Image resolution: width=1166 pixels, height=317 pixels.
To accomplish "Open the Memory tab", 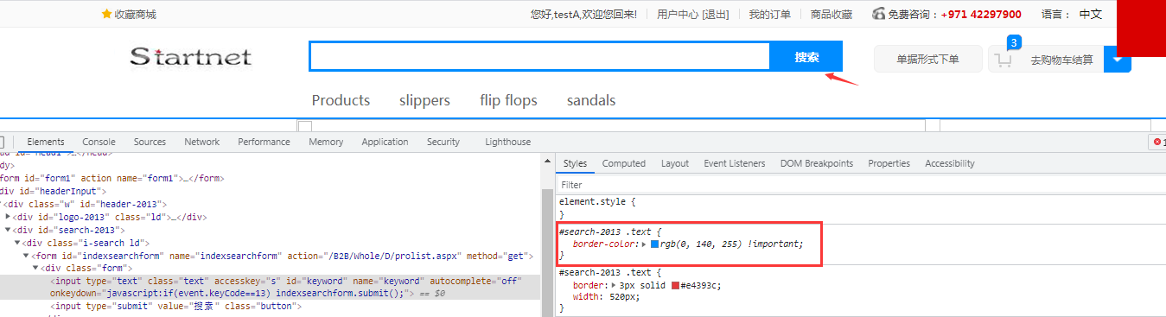I will coord(326,142).
